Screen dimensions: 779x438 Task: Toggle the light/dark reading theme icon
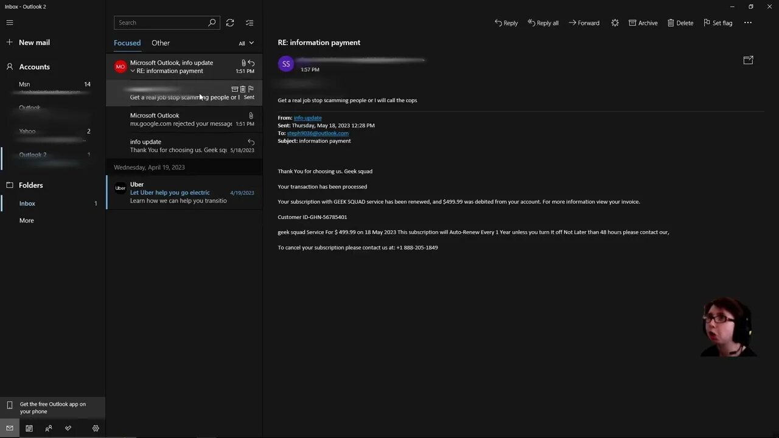pyautogui.click(x=615, y=23)
